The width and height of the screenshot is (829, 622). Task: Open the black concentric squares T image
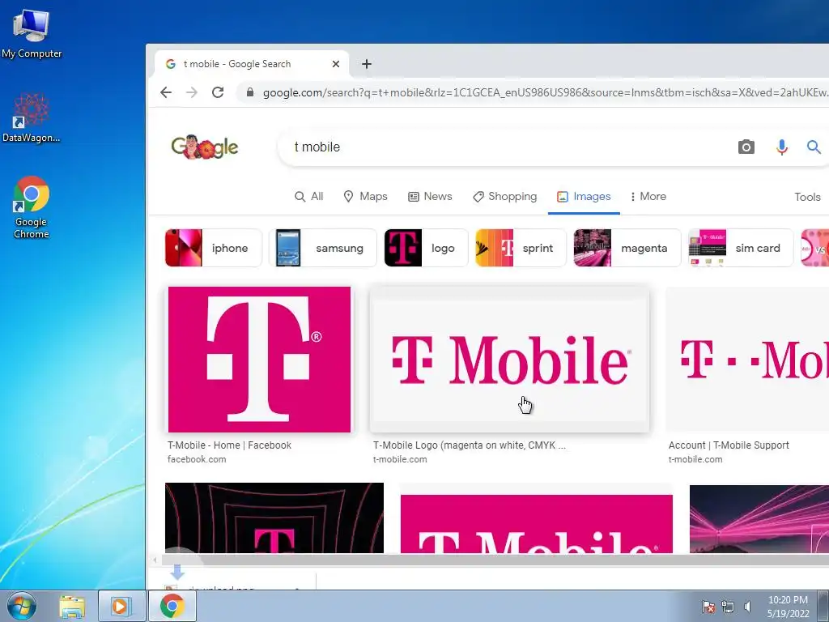click(274, 518)
